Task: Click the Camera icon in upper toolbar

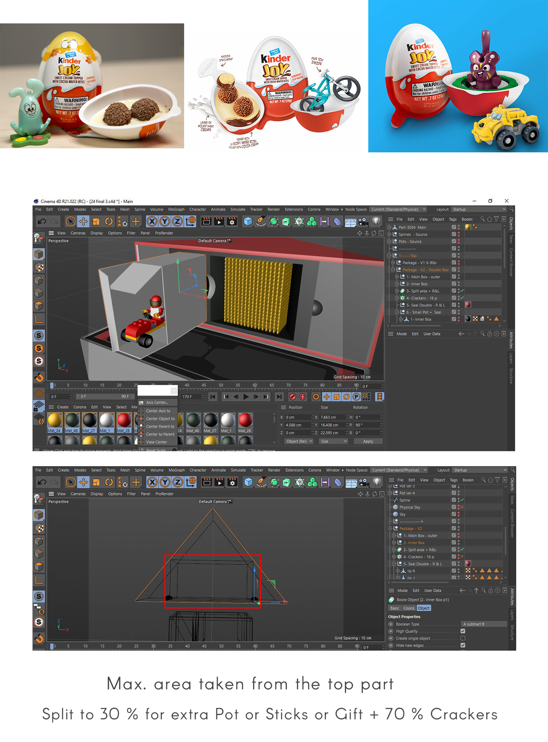Action: [x=363, y=221]
